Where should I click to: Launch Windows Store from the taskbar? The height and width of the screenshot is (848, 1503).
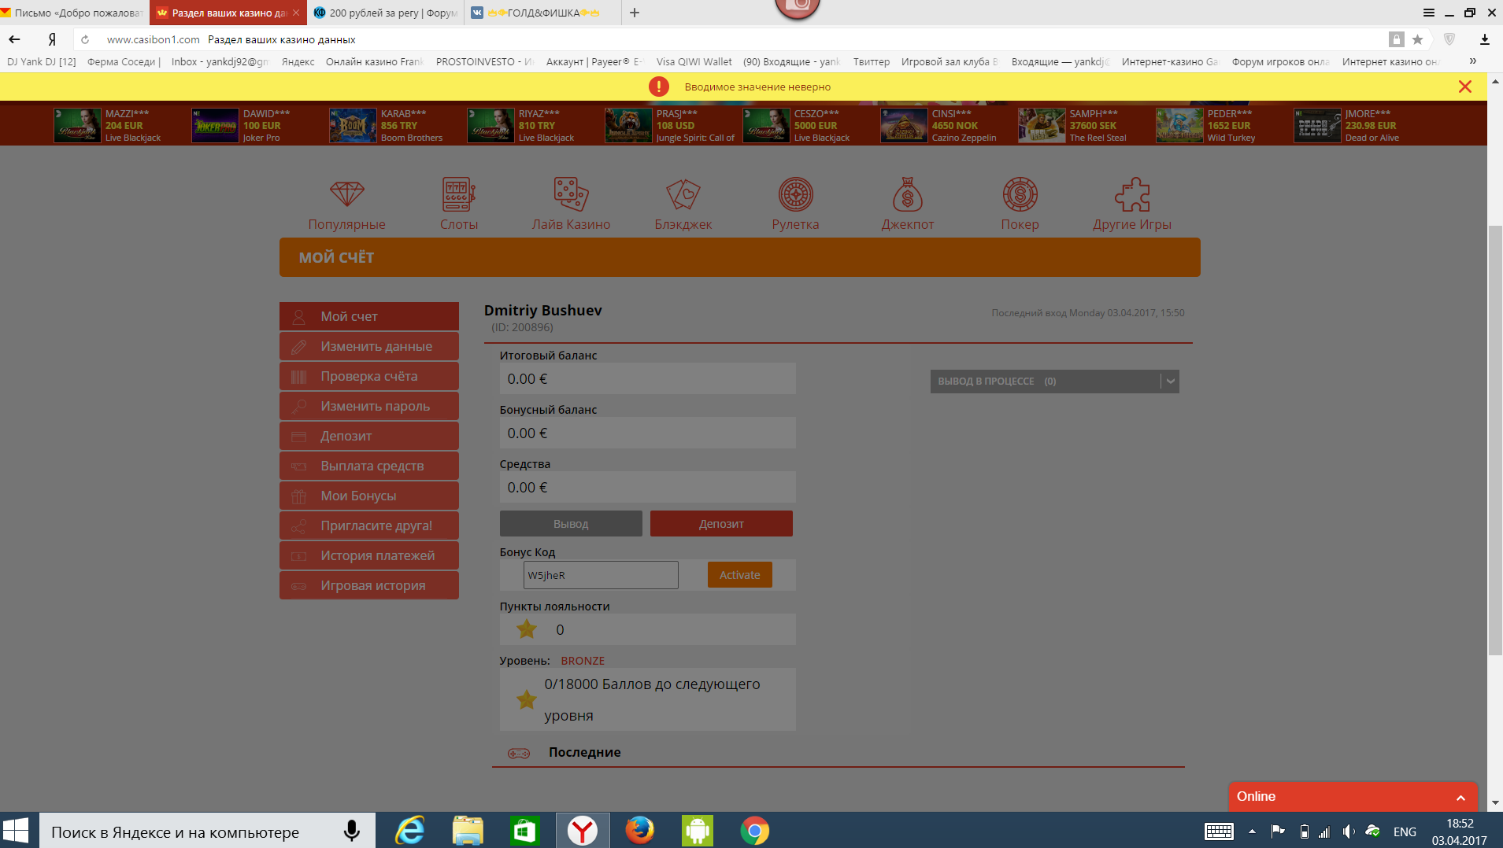pyautogui.click(x=524, y=831)
